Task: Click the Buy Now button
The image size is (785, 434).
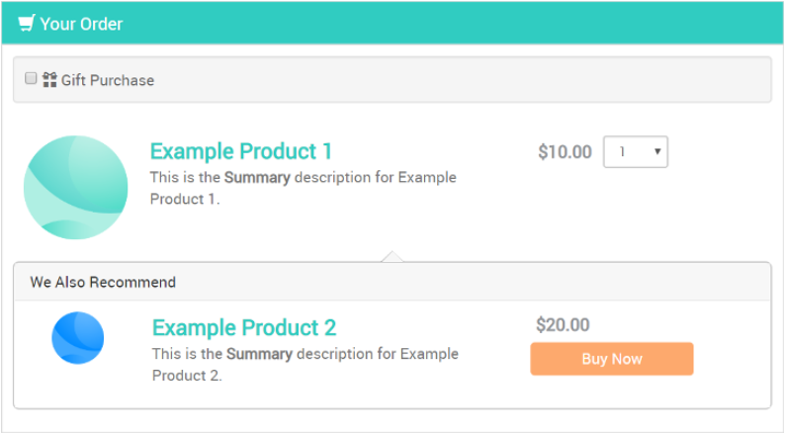Action: click(612, 359)
